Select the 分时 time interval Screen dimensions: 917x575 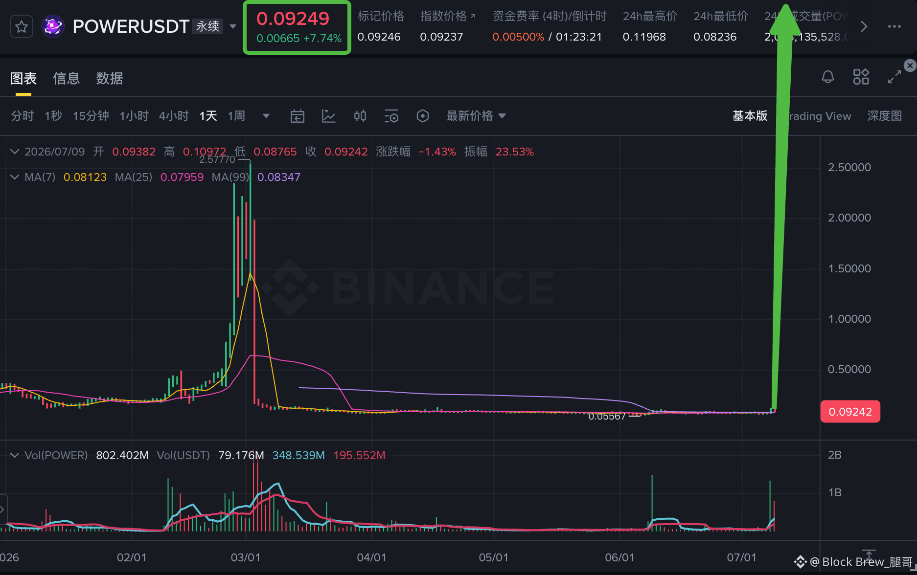coord(23,116)
